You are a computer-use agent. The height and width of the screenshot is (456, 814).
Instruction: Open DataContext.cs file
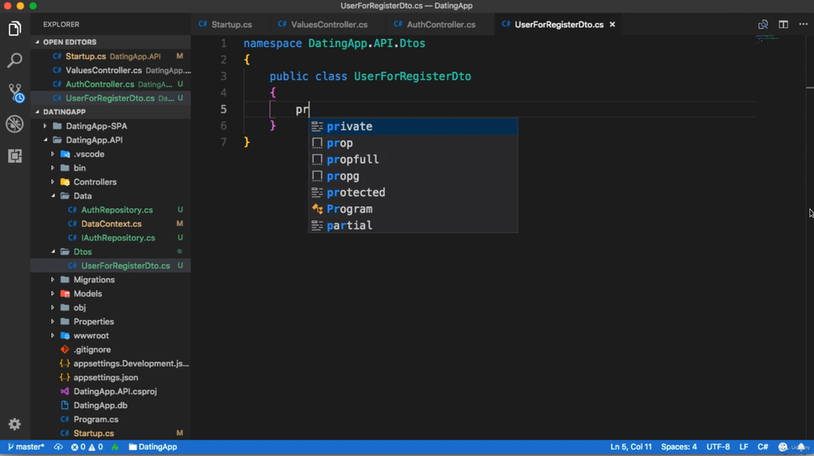point(111,224)
